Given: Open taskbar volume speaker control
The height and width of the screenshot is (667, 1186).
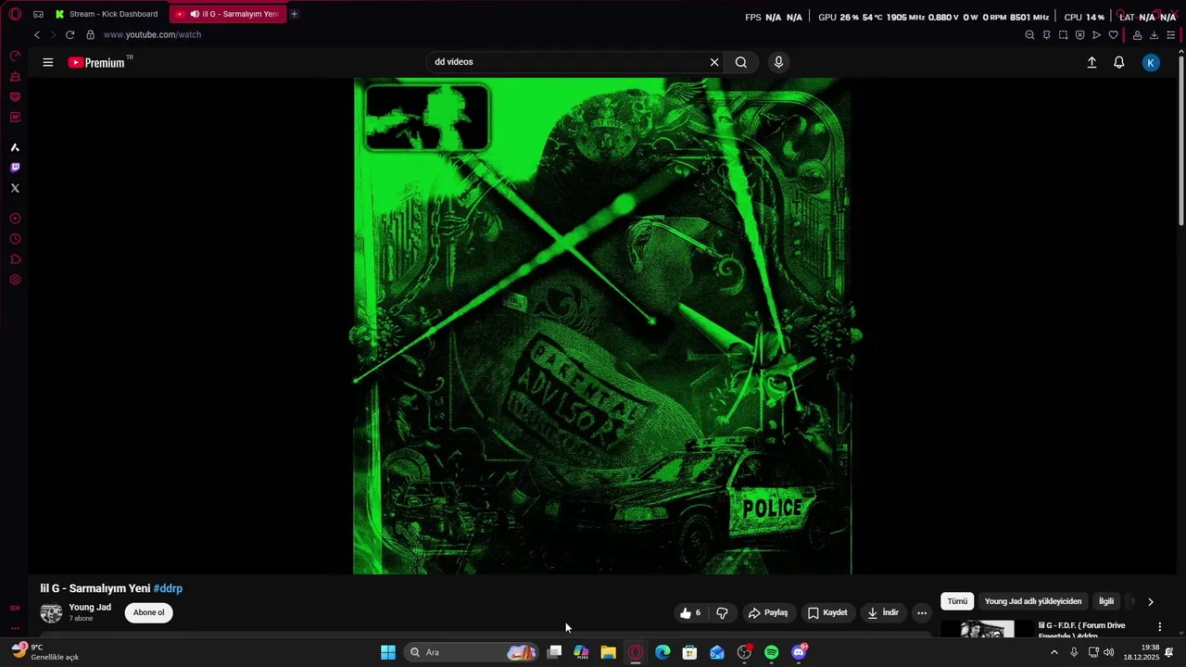Looking at the screenshot, I should coord(1109,652).
